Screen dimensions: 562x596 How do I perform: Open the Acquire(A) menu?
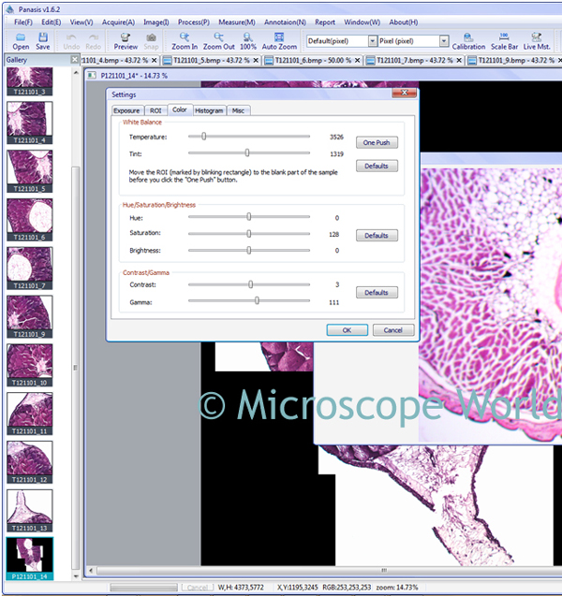118,22
